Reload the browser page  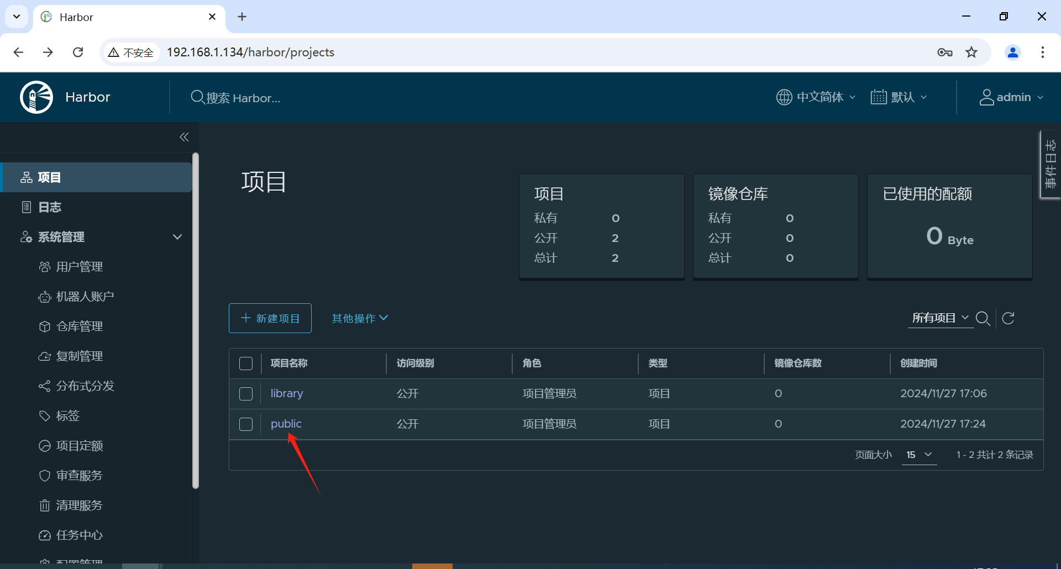click(78, 52)
